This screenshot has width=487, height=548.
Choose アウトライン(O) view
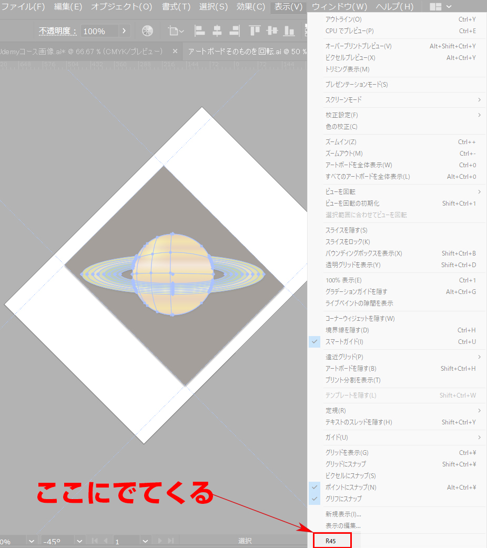pos(397,19)
